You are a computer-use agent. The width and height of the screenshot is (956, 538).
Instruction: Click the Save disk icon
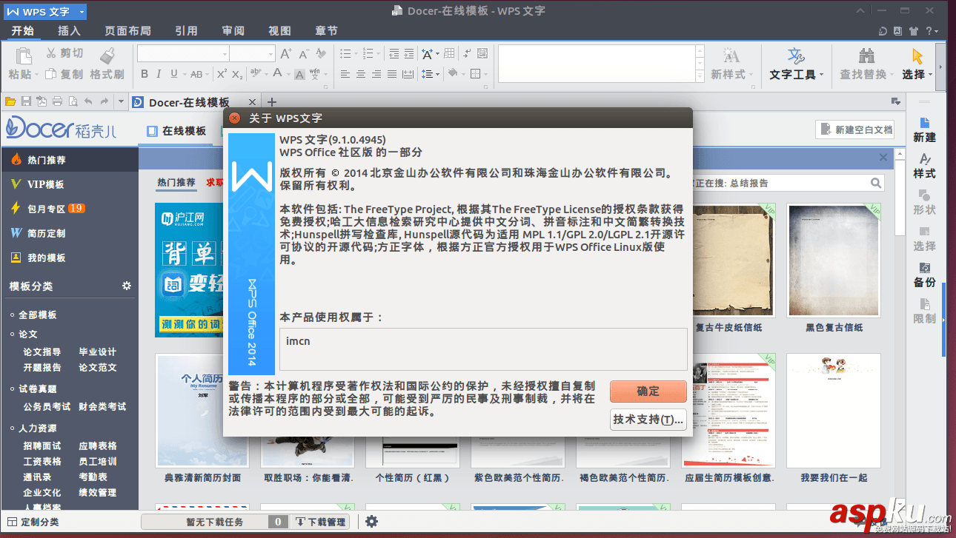click(x=26, y=101)
